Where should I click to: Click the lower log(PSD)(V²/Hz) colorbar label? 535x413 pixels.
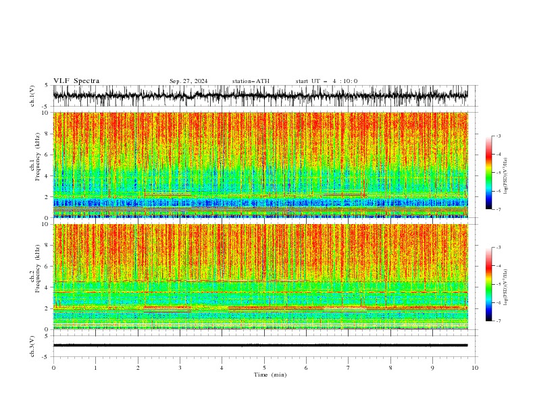click(x=505, y=287)
